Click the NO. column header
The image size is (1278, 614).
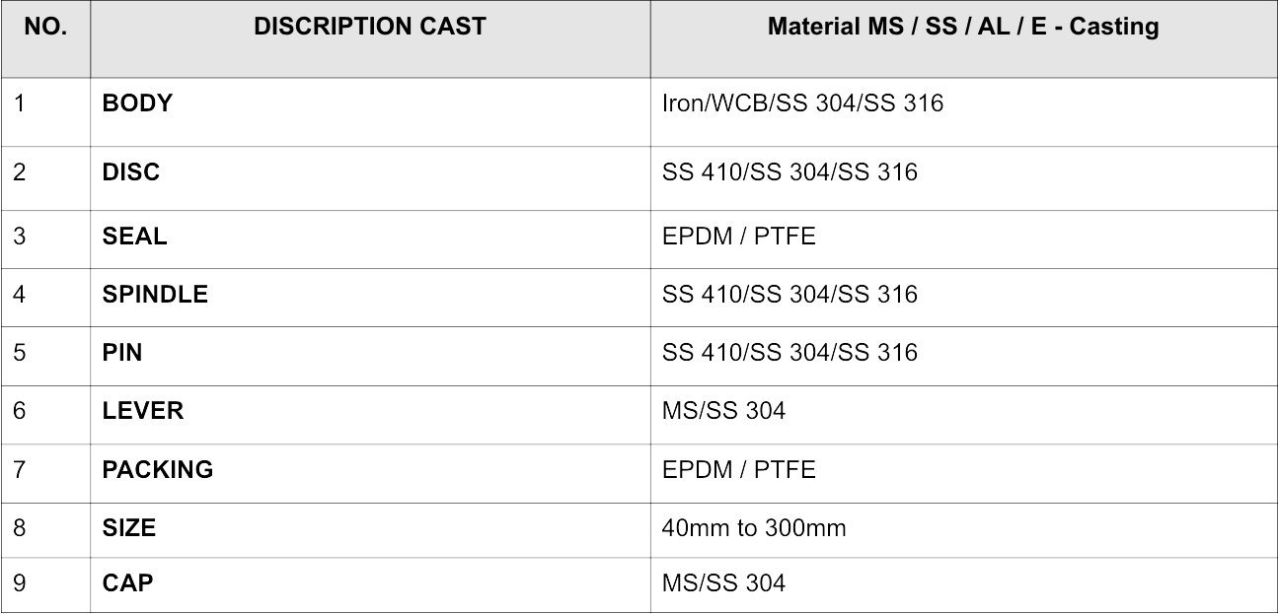[x=45, y=28]
